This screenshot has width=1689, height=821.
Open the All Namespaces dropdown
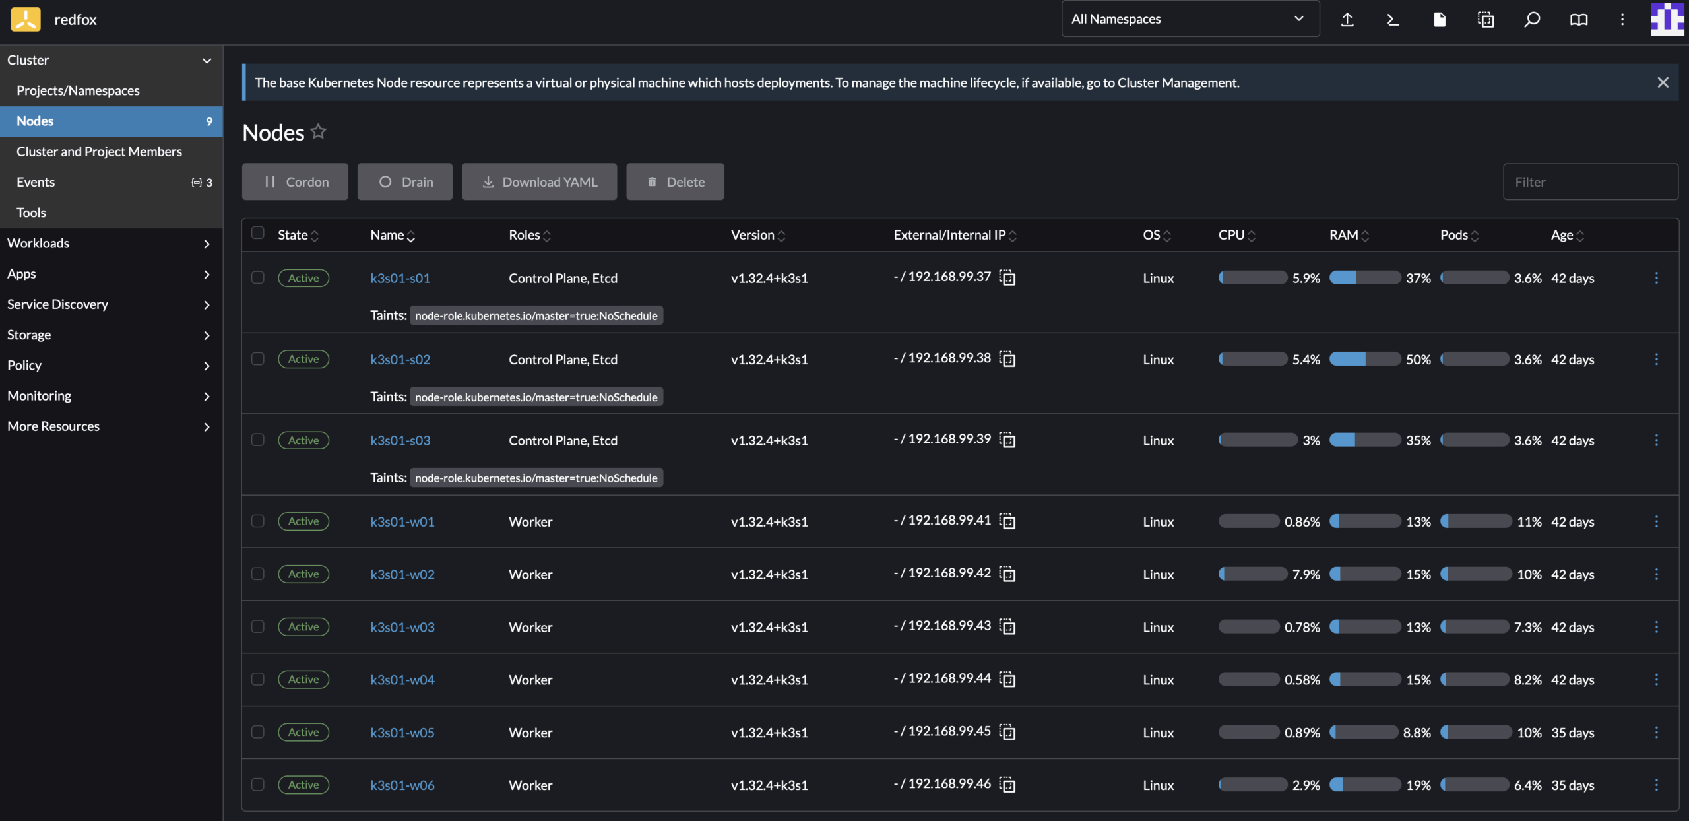(x=1190, y=19)
